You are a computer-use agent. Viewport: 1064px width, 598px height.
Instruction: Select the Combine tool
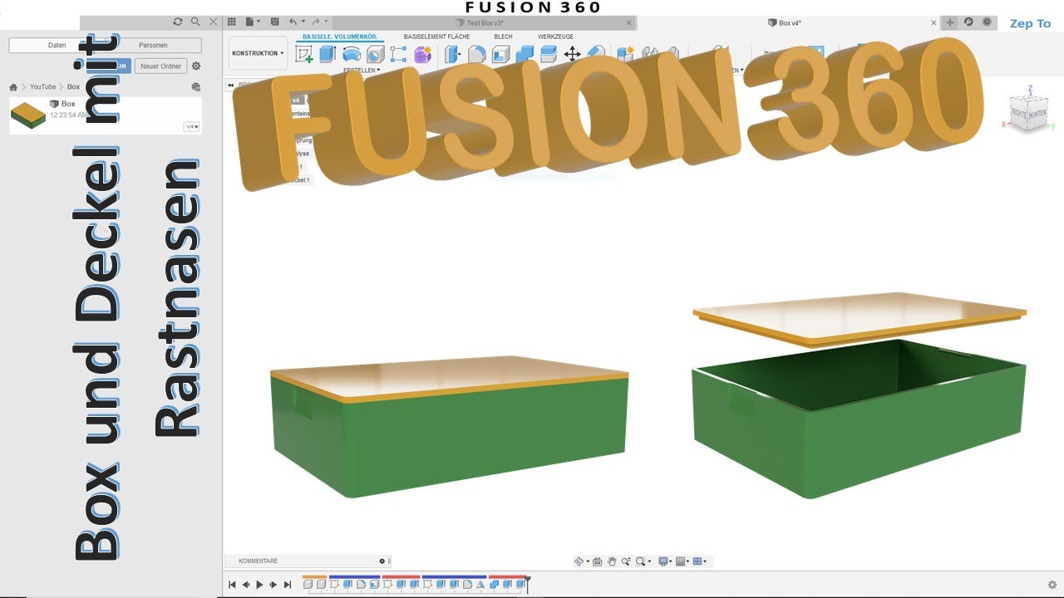525,55
